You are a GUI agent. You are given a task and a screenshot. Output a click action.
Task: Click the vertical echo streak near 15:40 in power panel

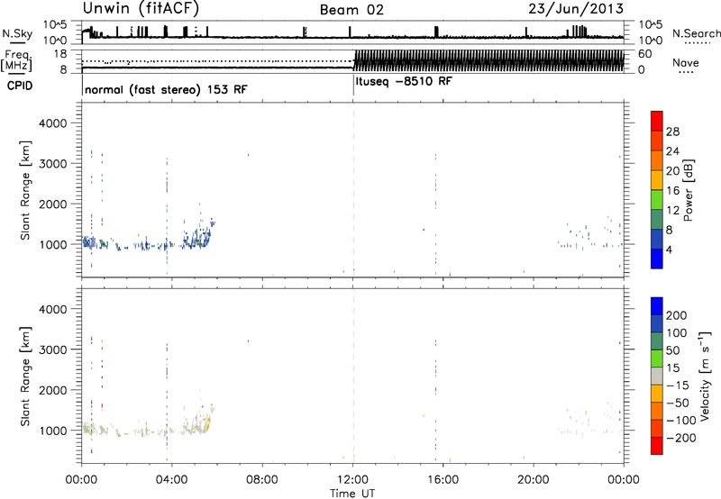[x=435, y=213]
